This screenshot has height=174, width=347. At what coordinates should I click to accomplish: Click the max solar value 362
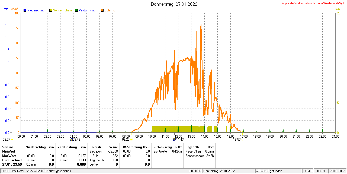coord(115,156)
